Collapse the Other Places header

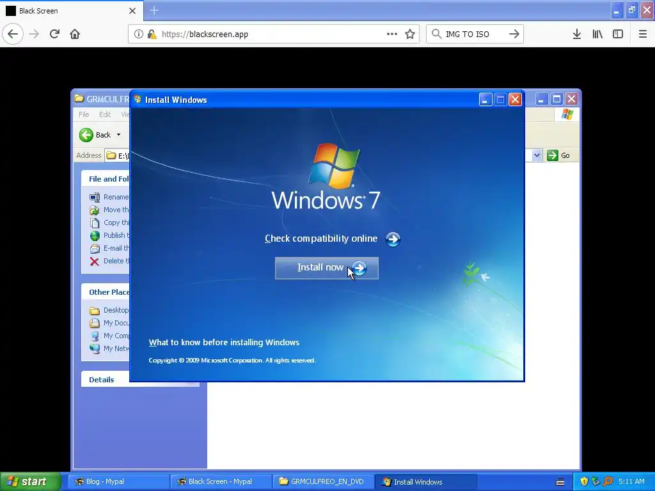point(106,292)
